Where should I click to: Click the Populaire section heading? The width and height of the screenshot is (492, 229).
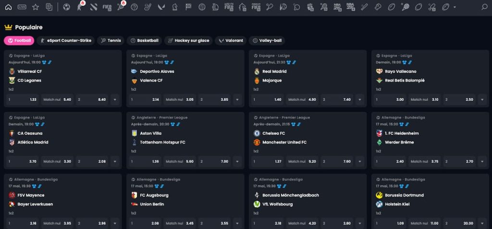click(28, 27)
